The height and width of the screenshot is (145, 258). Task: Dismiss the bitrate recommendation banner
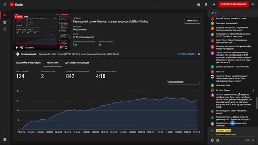[x=199, y=54]
